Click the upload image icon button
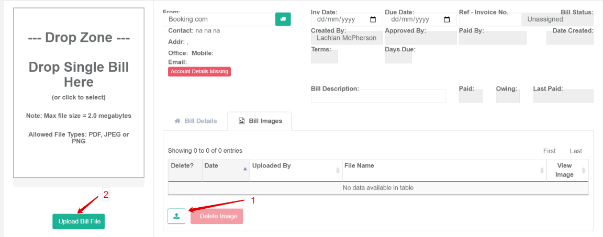The width and height of the screenshot is (603, 237). click(176, 216)
